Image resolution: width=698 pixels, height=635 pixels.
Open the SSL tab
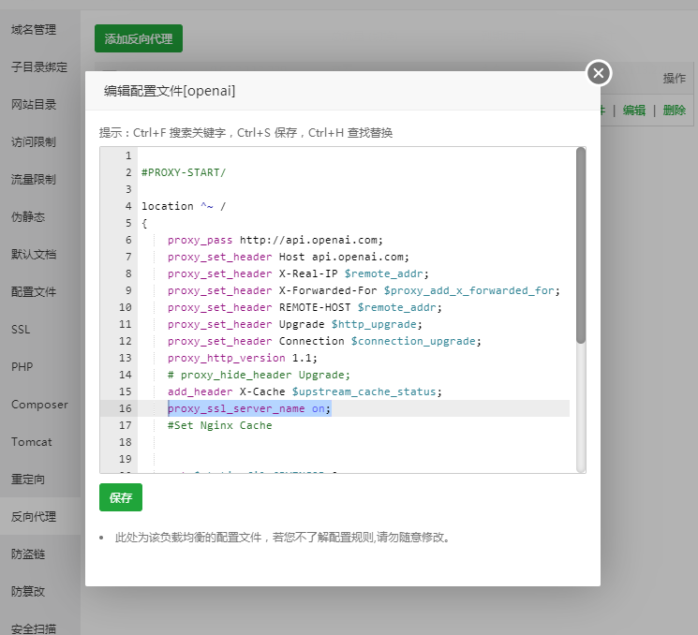click(x=21, y=330)
